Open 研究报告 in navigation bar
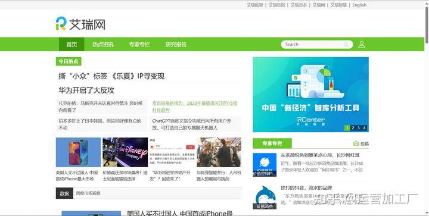This screenshot has height=216, width=429. (x=176, y=45)
